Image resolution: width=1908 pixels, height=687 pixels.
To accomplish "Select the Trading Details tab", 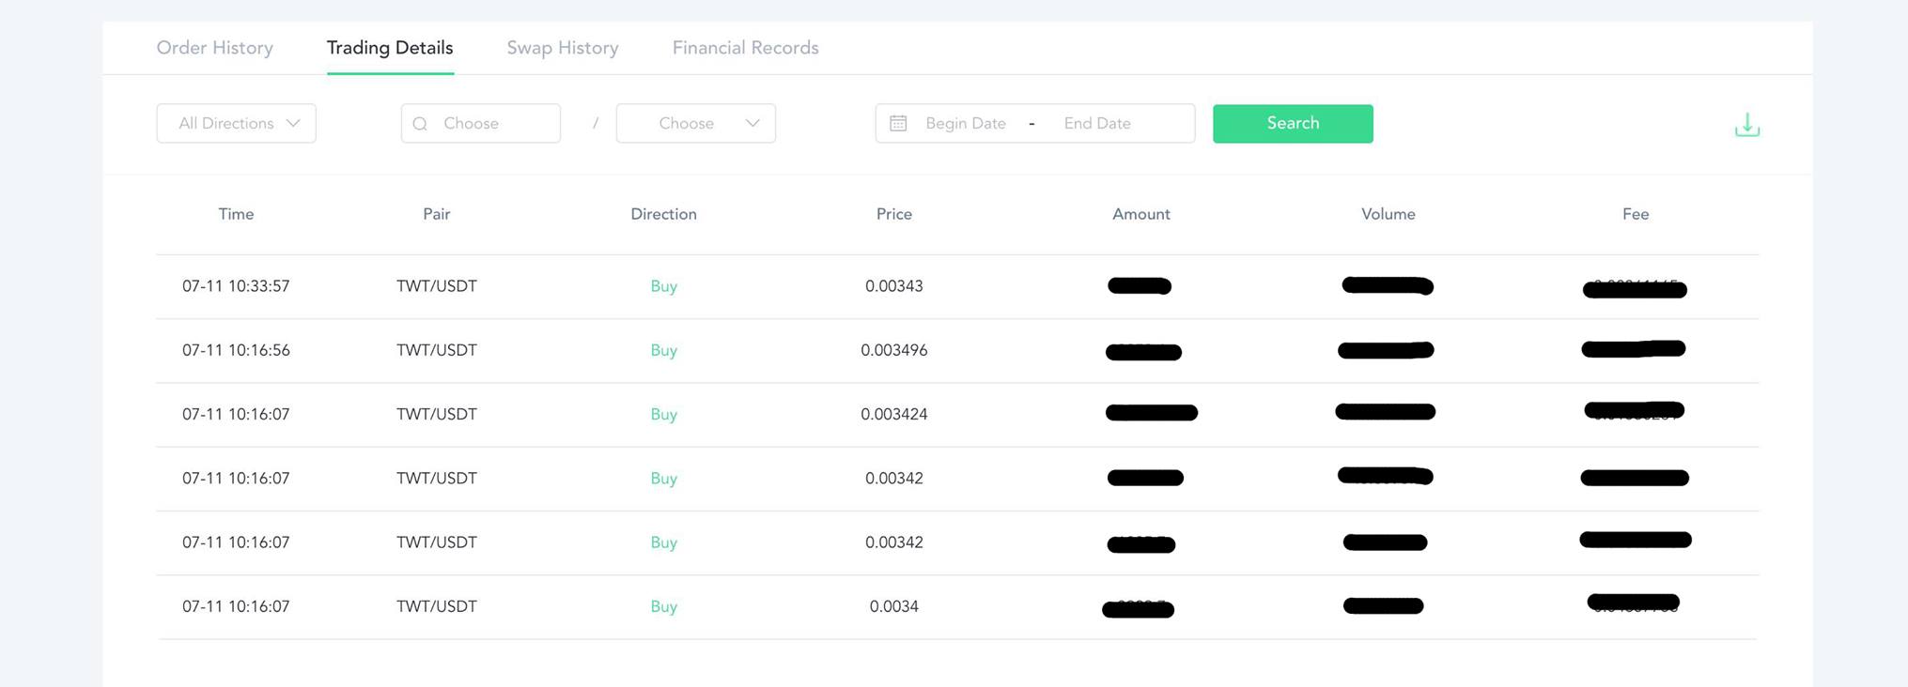I will 390,48.
